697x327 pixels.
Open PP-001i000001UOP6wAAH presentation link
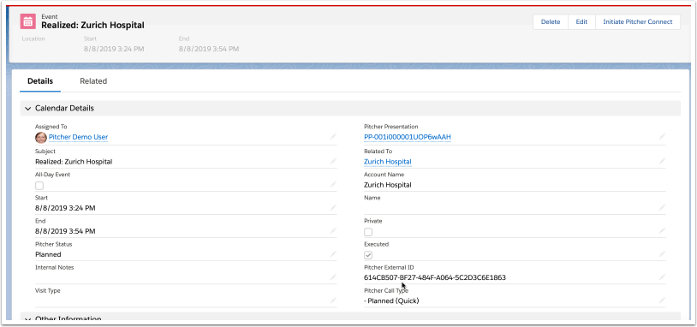pos(408,137)
